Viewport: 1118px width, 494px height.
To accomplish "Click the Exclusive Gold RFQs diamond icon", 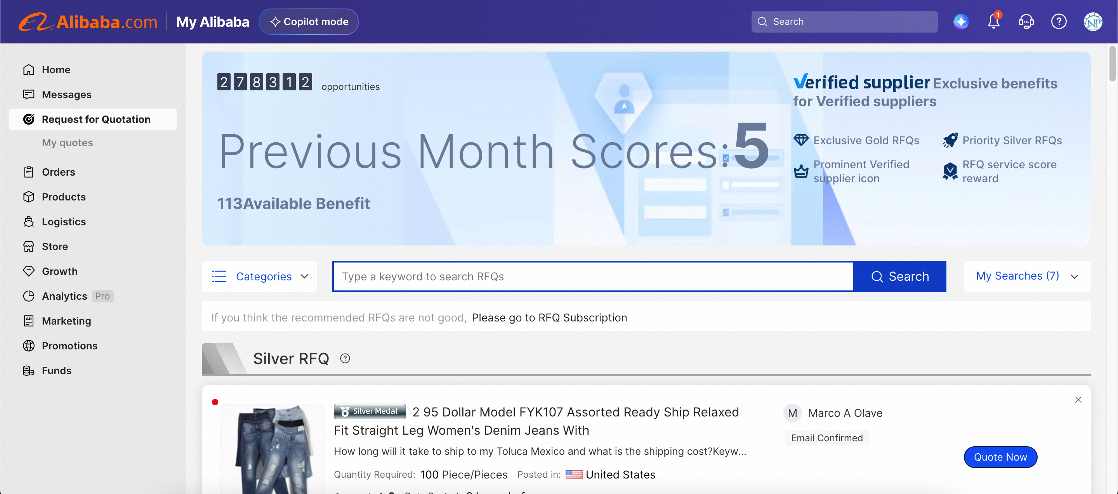I will tap(801, 140).
